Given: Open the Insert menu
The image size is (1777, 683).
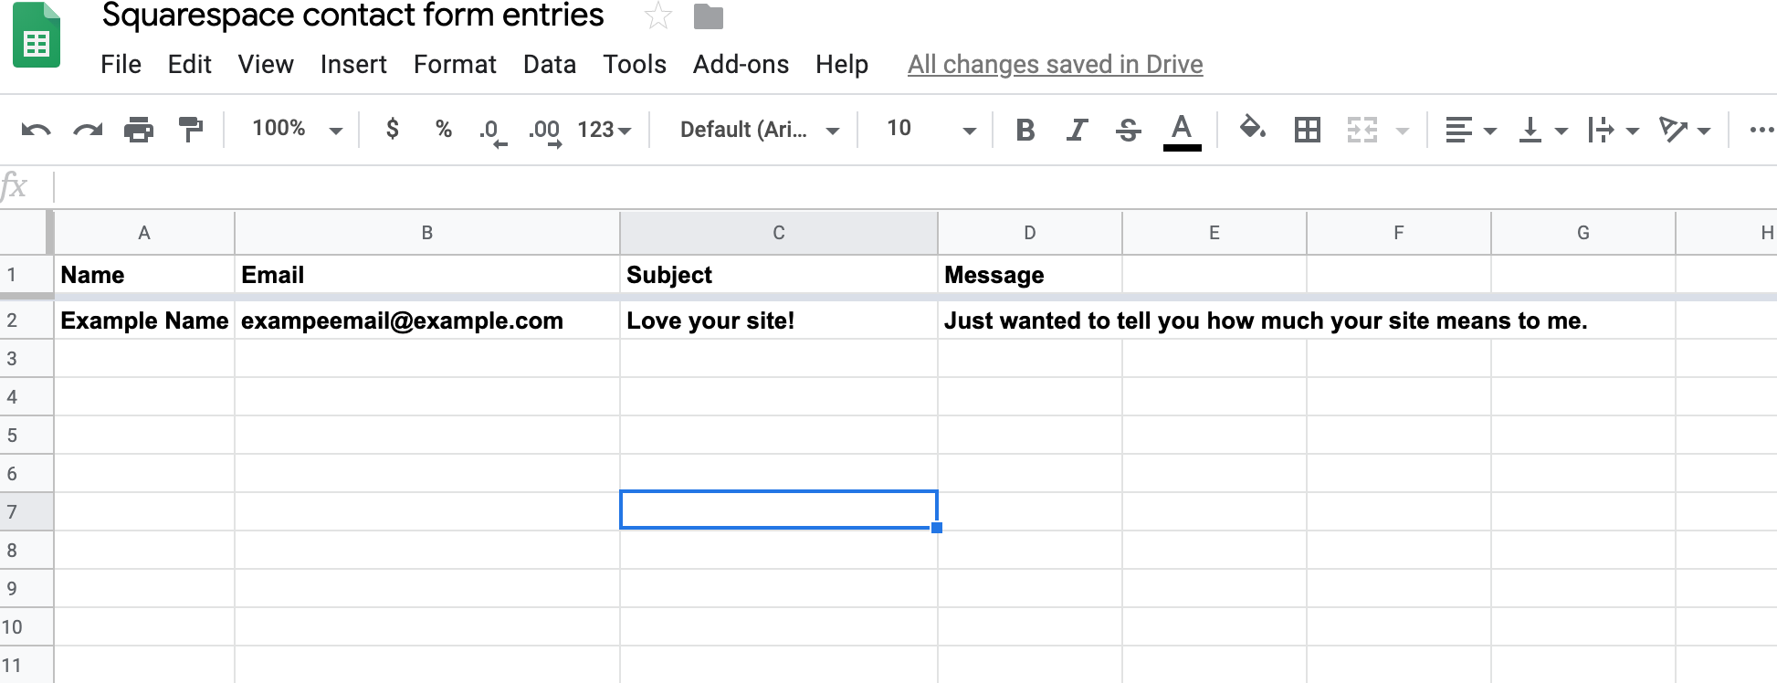Looking at the screenshot, I should click(x=353, y=64).
